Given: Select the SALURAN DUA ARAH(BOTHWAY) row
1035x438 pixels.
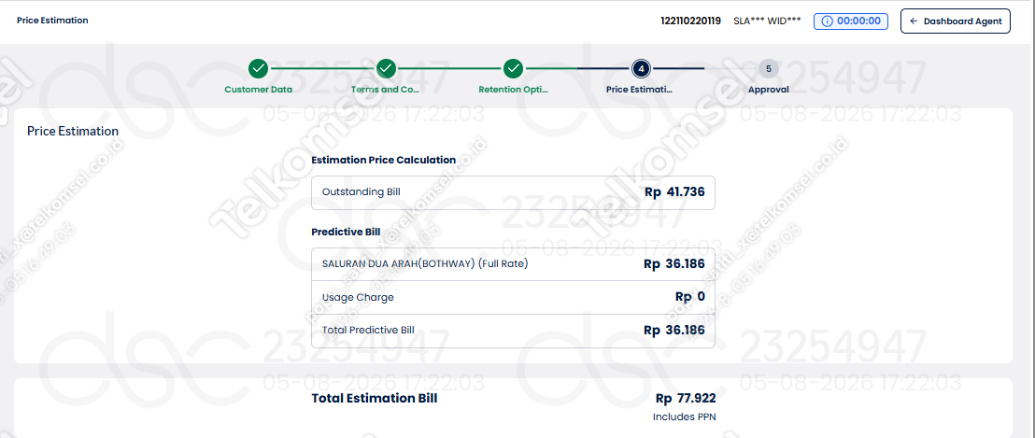Looking at the screenshot, I should click(x=513, y=264).
